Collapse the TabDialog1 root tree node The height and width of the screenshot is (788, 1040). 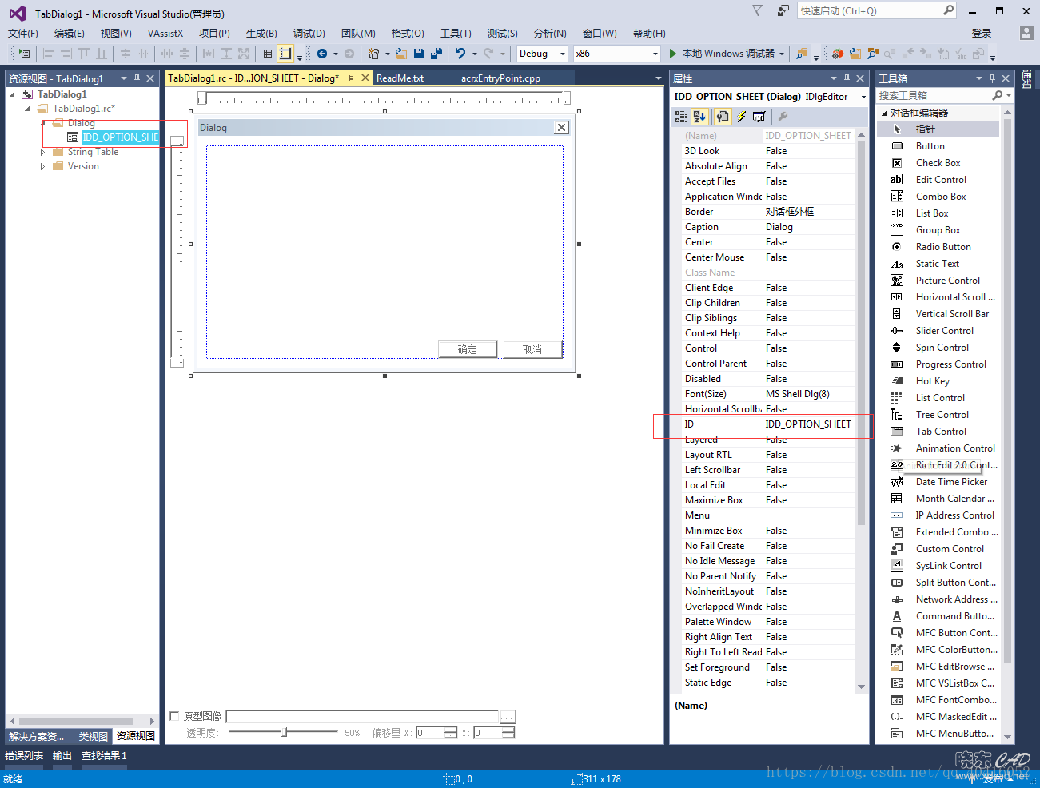pyautogui.click(x=12, y=94)
